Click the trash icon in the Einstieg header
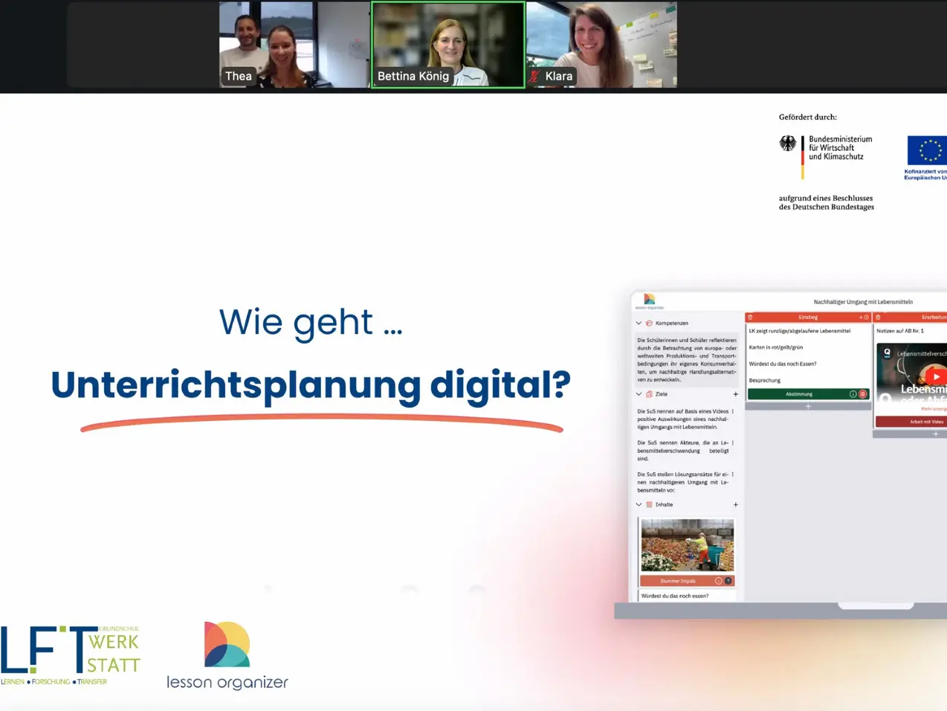Image resolution: width=947 pixels, height=711 pixels. click(x=750, y=318)
